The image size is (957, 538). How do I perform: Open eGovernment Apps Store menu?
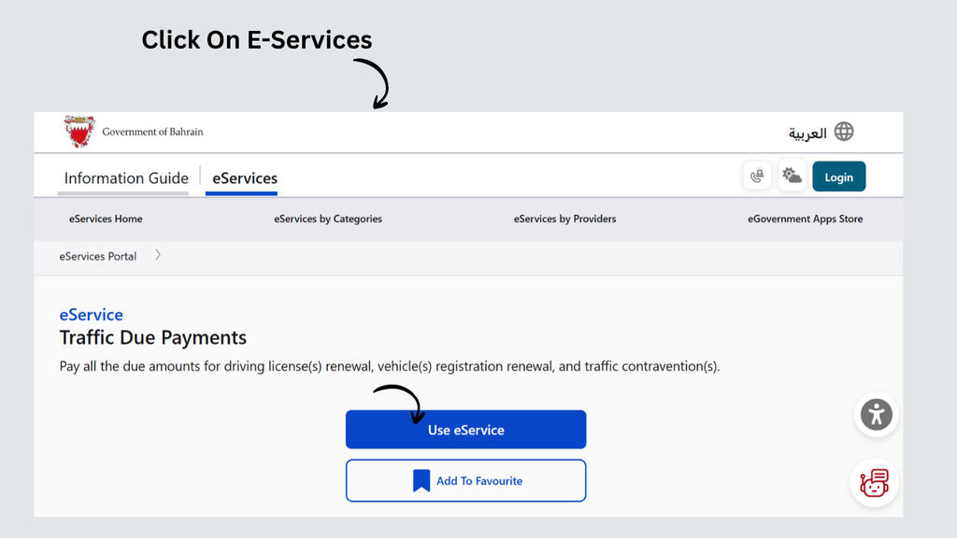805,219
